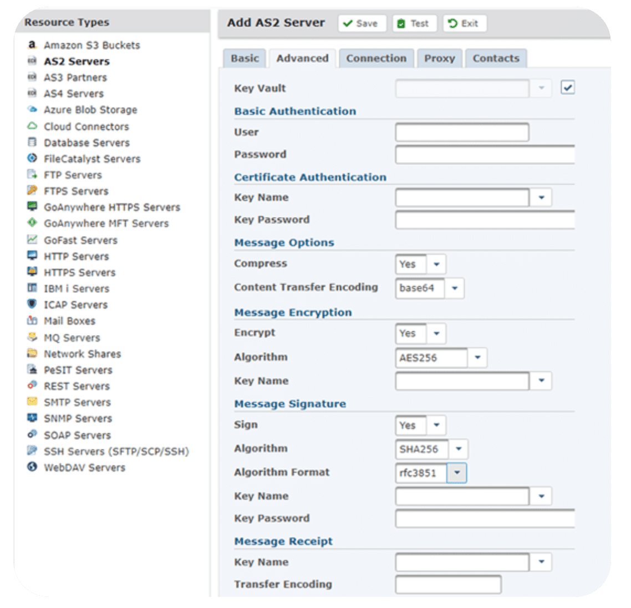
Task: Open the Content Transfer Encoding dropdown
Action: click(x=455, y=288)
